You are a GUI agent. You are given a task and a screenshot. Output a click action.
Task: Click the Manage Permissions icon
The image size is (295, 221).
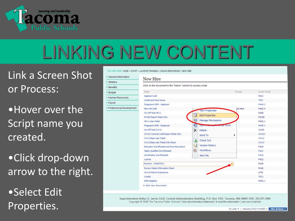click(x=195, y=120)
